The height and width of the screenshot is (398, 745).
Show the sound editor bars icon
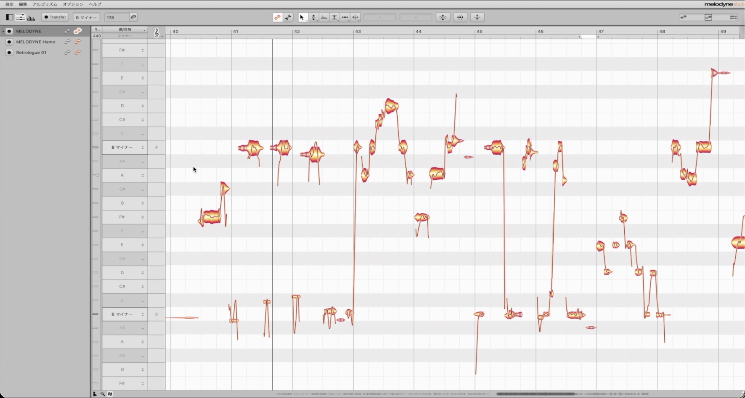tap(31, 18)
